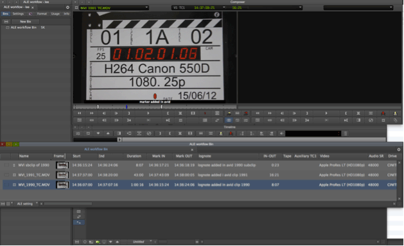404x246 pixels.
Task: Switch to the Info tab
Action: tap(66, 14)
